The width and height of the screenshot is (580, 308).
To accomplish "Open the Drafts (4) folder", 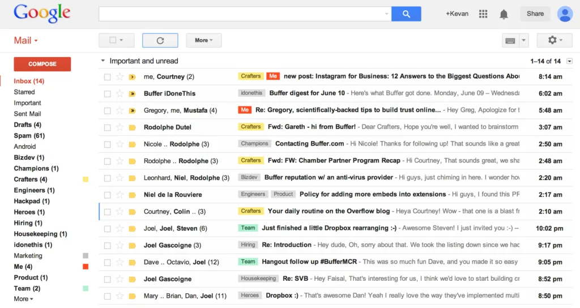I will click(27, 125).
